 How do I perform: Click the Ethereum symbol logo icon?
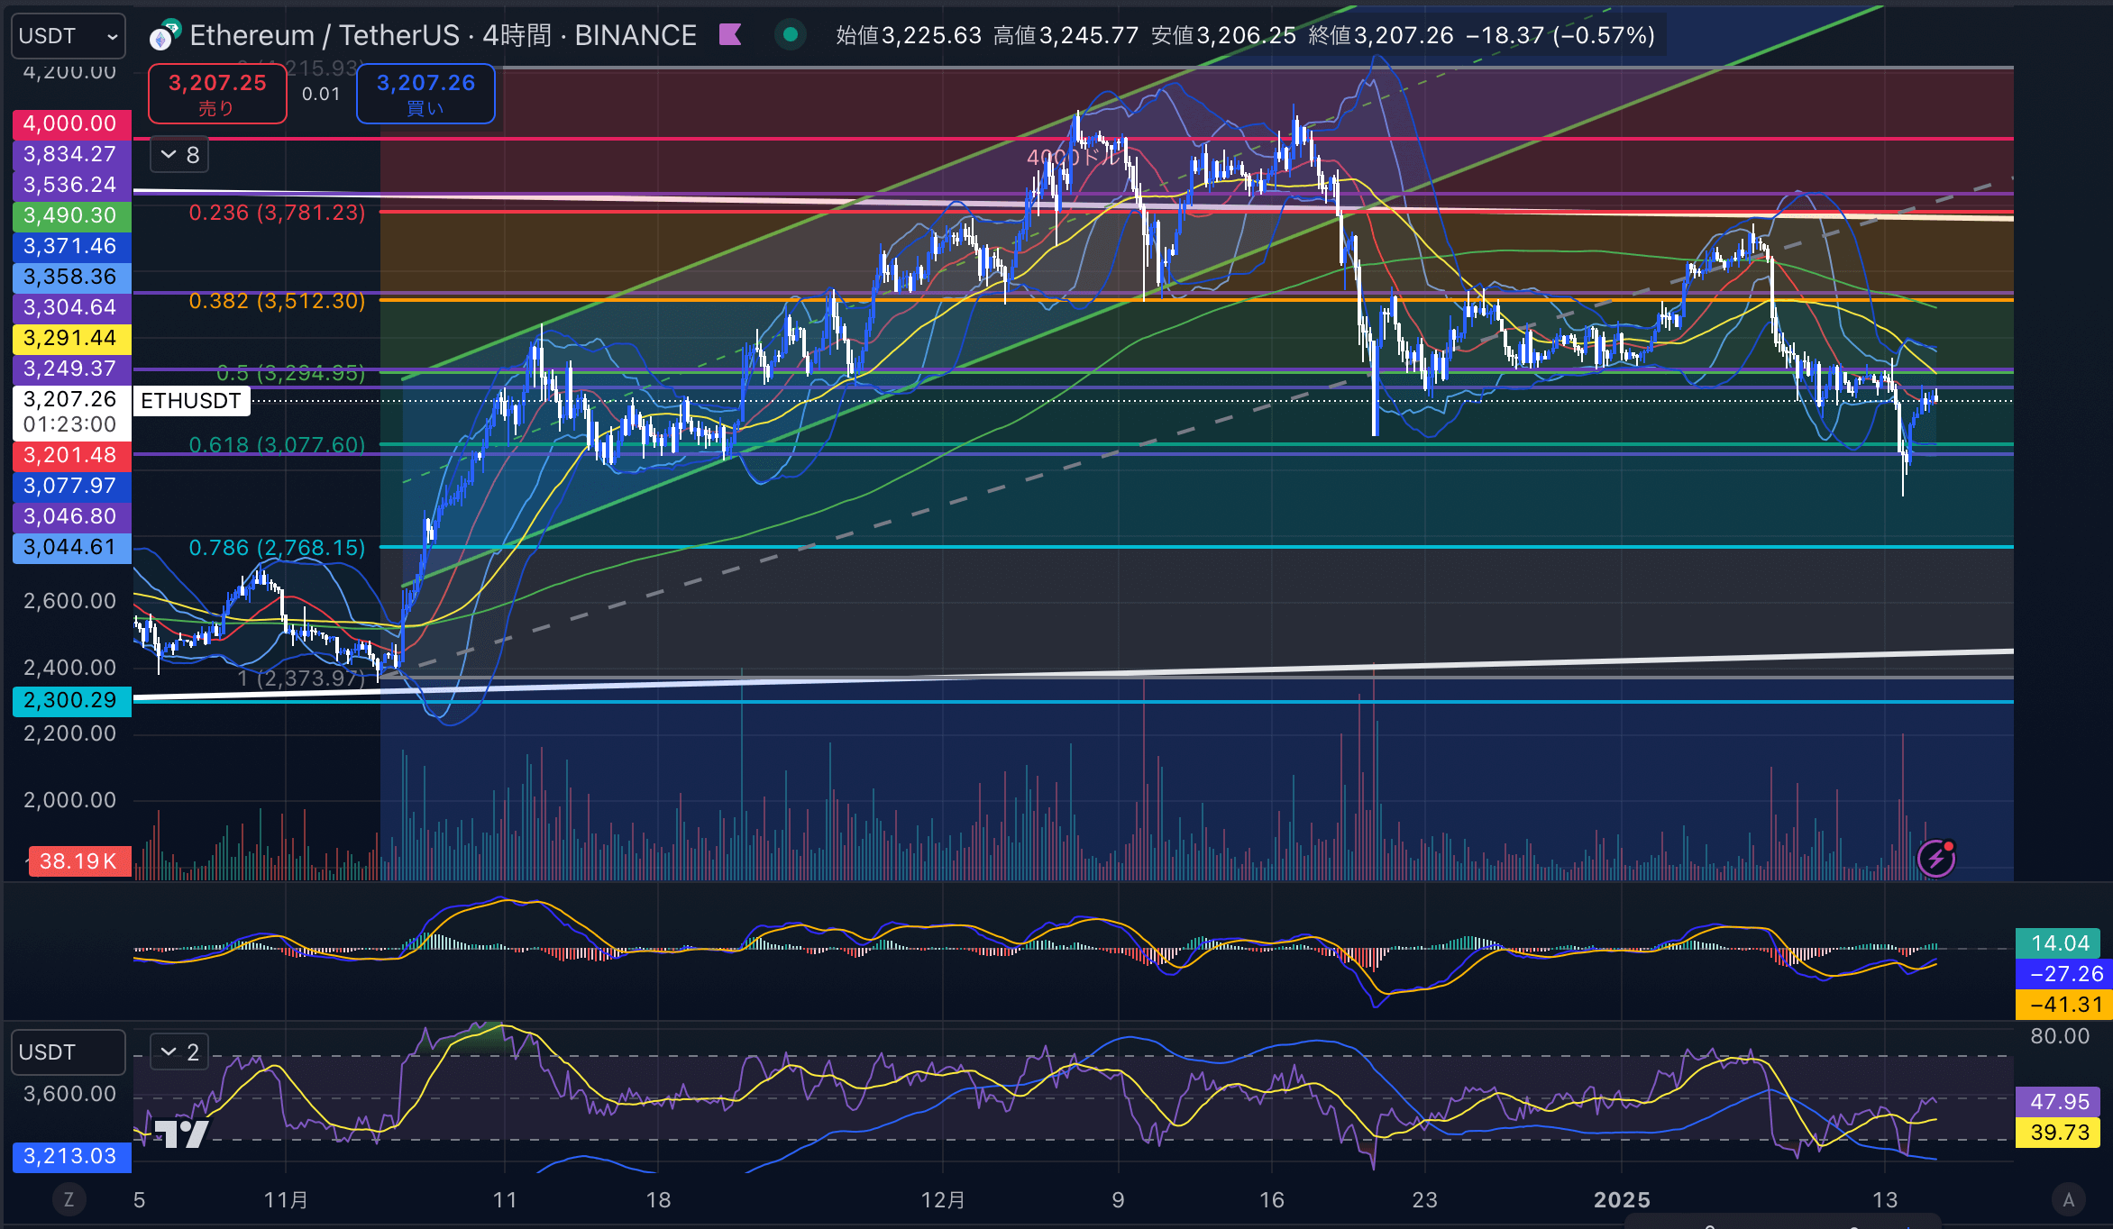click(x=164, y=36)
